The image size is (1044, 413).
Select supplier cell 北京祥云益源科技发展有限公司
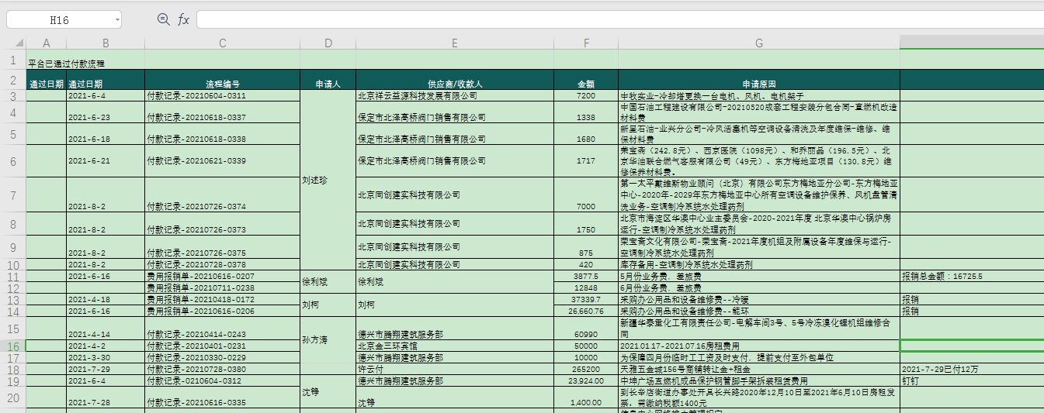coord(454,96)
